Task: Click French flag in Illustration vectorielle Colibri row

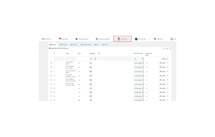Action: click(x=91, y=76)
